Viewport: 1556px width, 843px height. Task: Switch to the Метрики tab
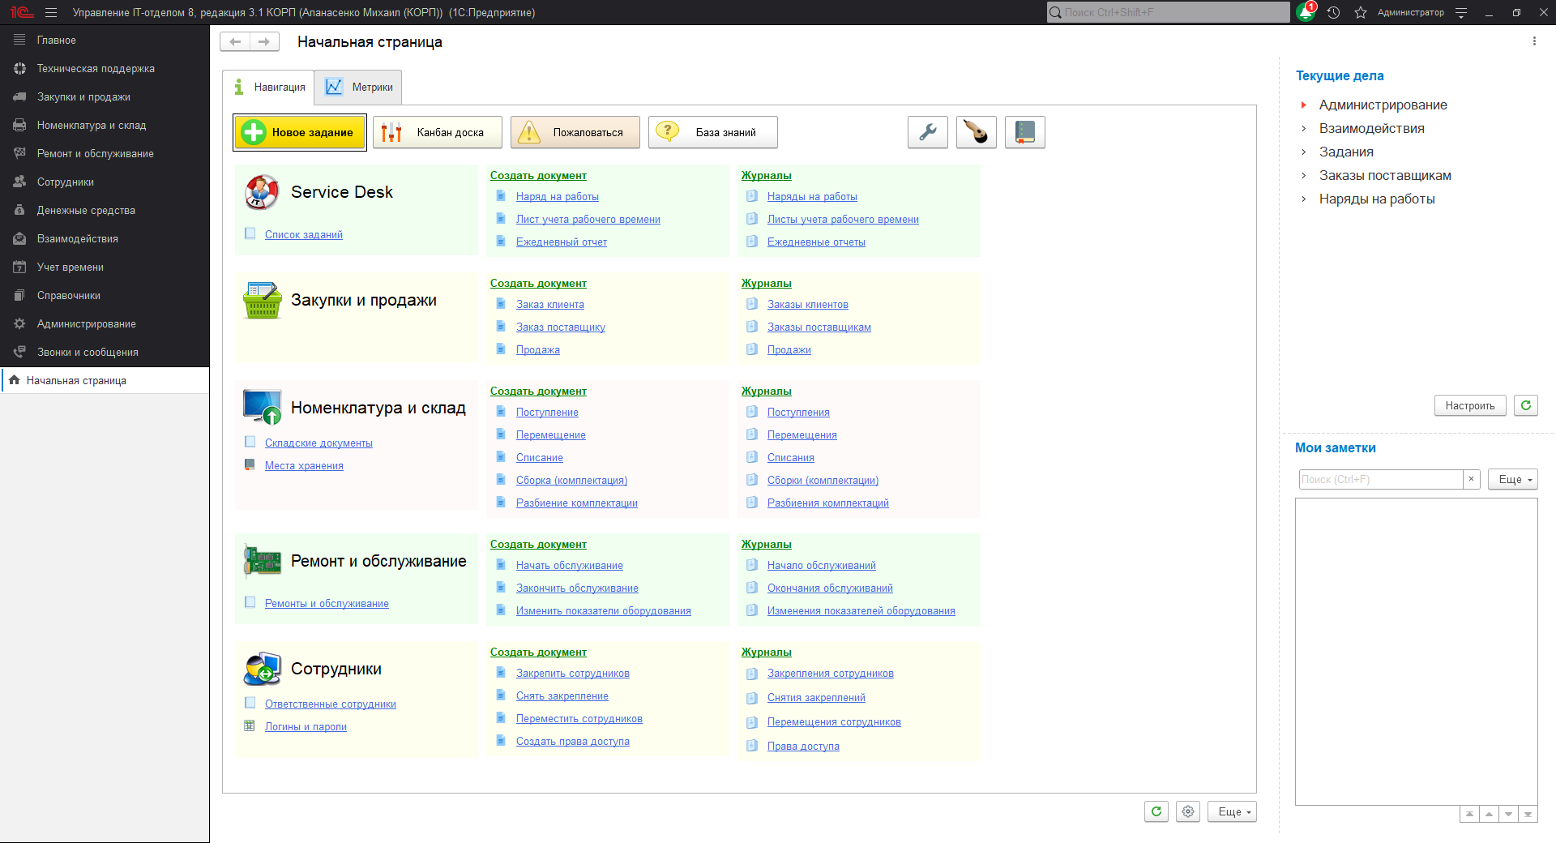coord(359,88)
